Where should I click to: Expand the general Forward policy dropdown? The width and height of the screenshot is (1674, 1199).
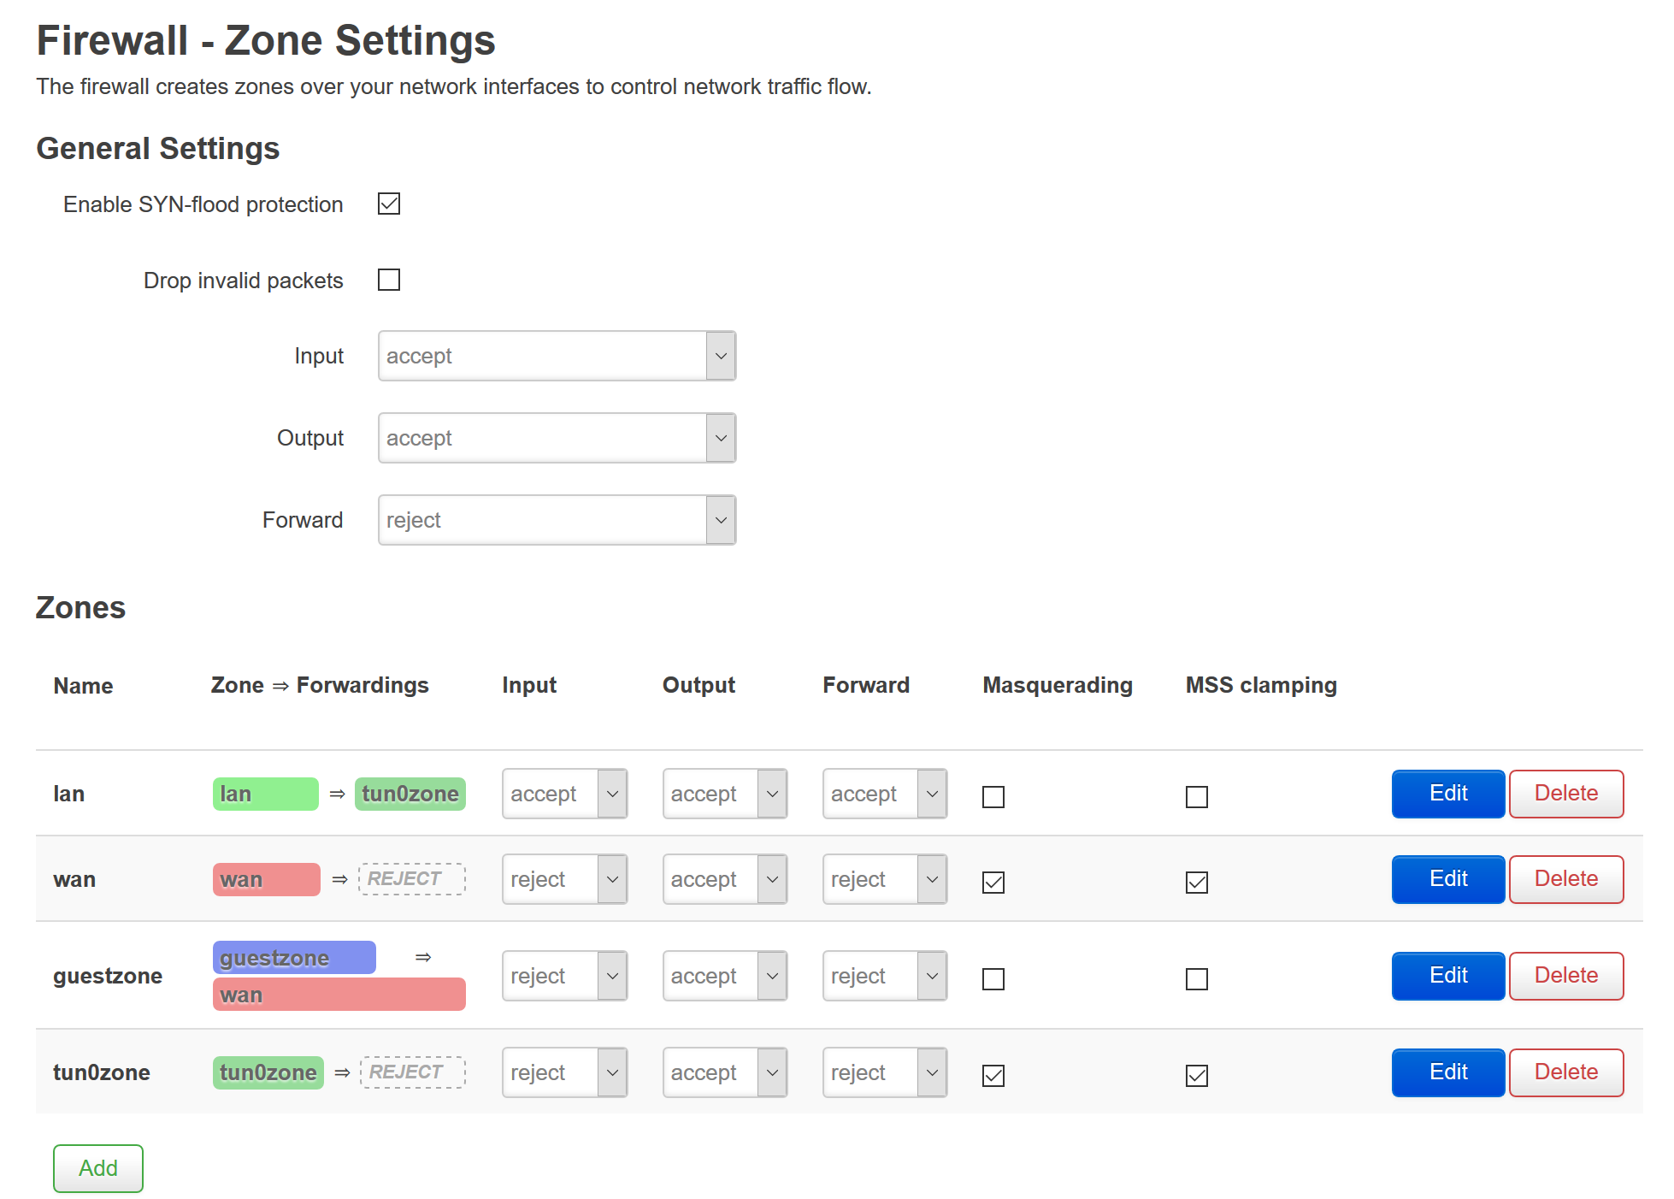[557, 520]
